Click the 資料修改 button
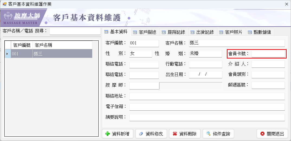The width and height of the screenshot is (291, 141). pos(151,134)
